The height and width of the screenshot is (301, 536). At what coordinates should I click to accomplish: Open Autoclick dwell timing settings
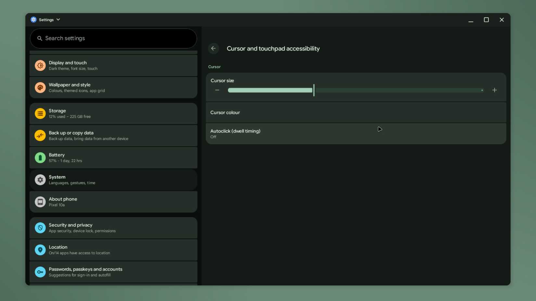click(356, 133)
